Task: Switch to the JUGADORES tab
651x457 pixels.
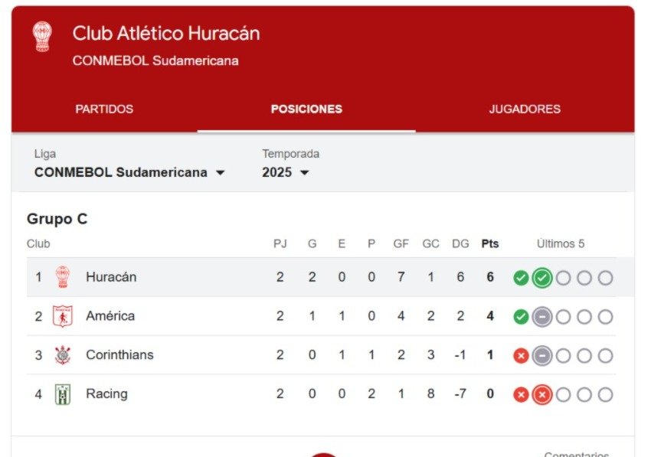Action: point(525,109)
